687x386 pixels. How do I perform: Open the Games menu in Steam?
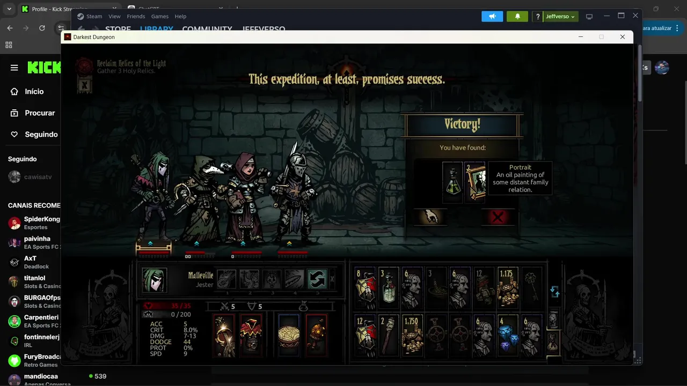pos(159,17)
